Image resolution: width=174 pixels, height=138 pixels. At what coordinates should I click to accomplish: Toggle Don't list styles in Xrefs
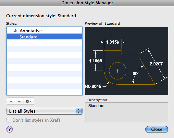9,120
